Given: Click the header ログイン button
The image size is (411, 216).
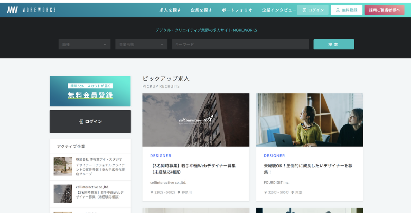Looking at the screenshot, I should pos(313,10).
